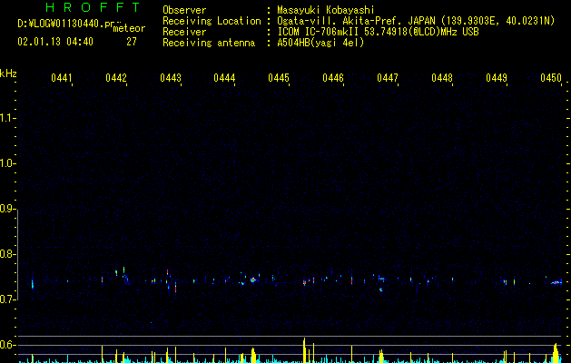Click the bright echo cluster at 0450
This screenshot has height=363, width=571.
tap(556, 282)
